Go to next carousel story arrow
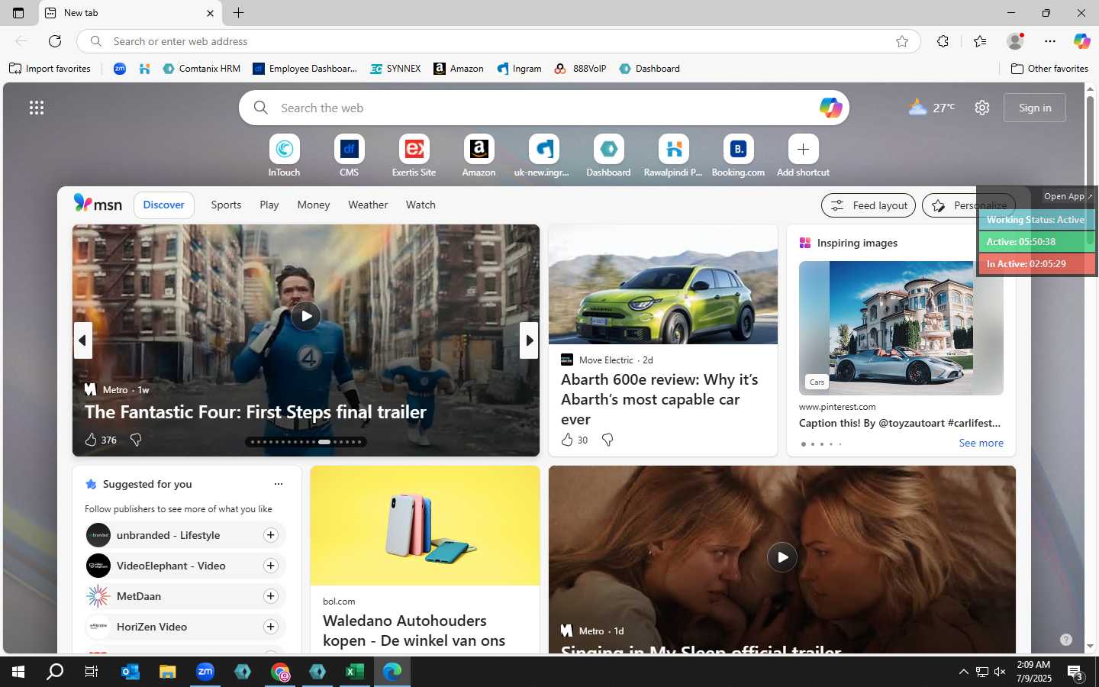 click(529, 340)
